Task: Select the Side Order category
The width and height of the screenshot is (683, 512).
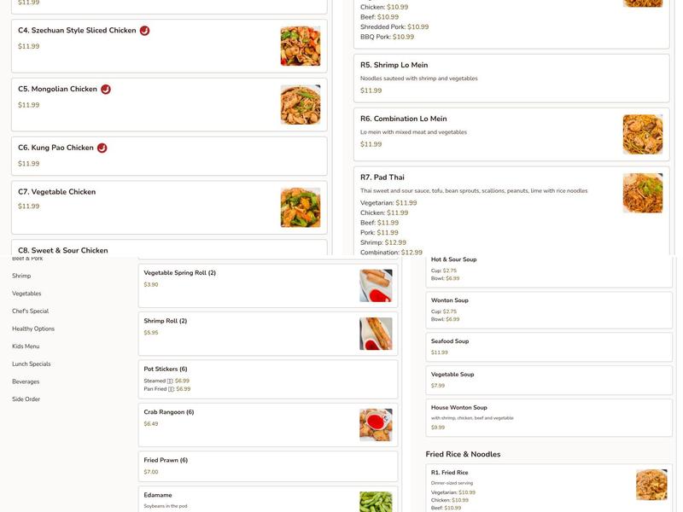Action: coord(24,398)
